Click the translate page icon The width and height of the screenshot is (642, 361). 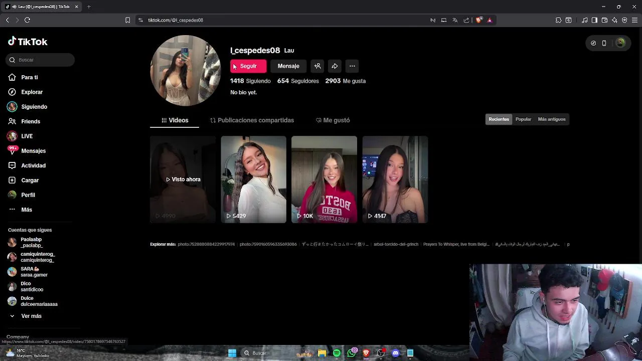pos(455,20)
